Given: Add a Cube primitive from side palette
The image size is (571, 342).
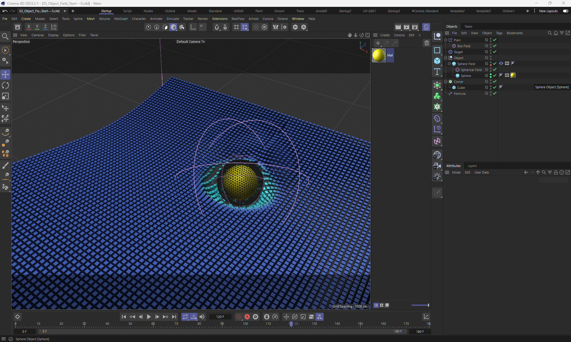Looking at the screenshot, I should click(x=437, y=61).
